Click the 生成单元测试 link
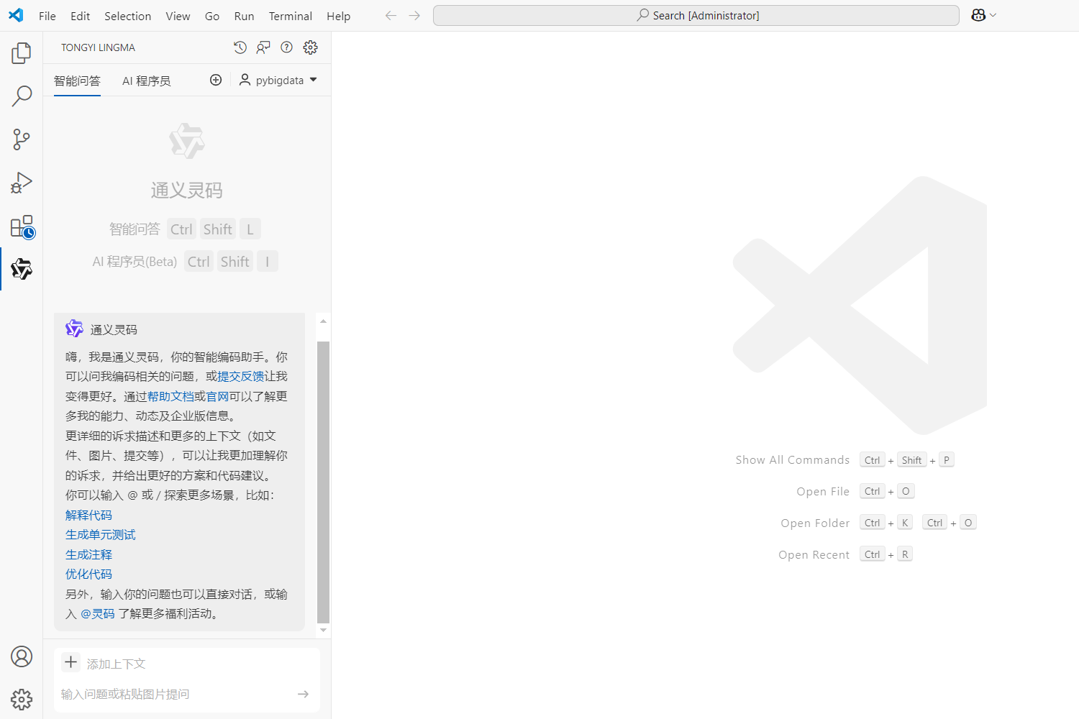Image resolution: width=1079 pixels, height=719 pixels. click(100, 534)
